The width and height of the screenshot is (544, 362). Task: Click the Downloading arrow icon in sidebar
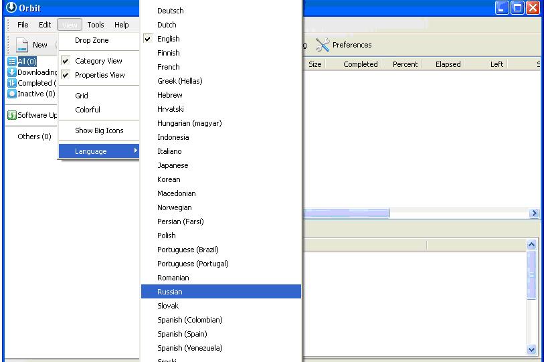(12, 72)
